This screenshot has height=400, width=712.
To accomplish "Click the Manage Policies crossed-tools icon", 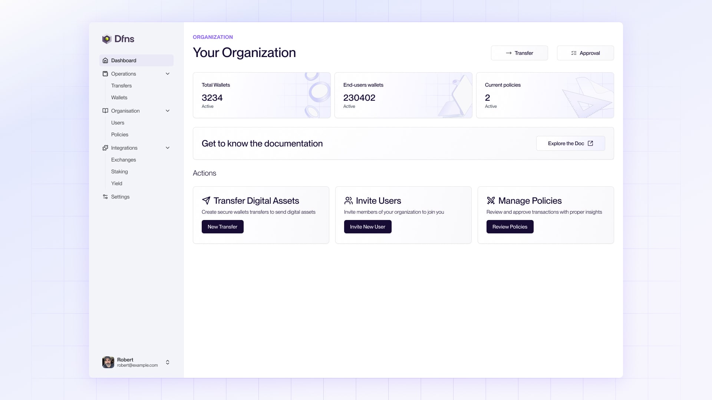I will pos(491,200).
